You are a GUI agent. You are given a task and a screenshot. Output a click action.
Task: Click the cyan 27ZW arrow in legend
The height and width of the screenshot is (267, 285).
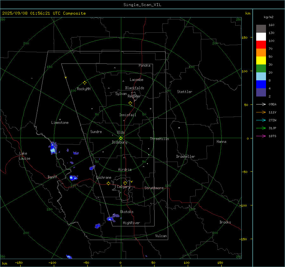point(261,120)
